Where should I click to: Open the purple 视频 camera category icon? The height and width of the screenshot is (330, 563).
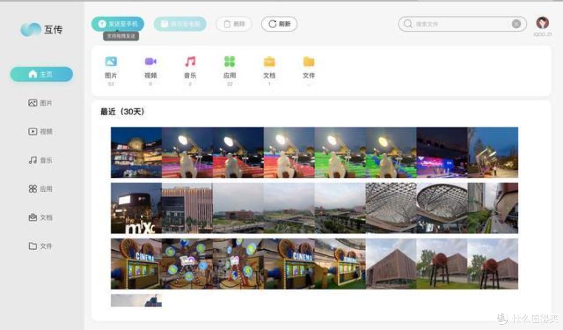point(151,62)
